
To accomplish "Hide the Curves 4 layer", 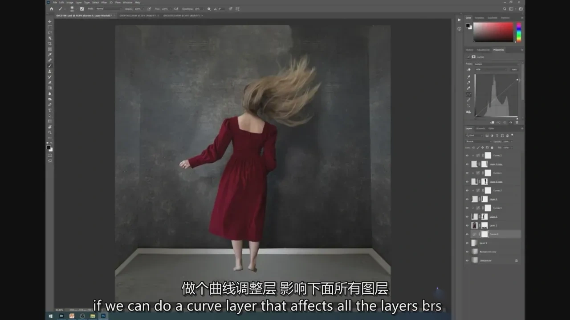I will point(467,208).
